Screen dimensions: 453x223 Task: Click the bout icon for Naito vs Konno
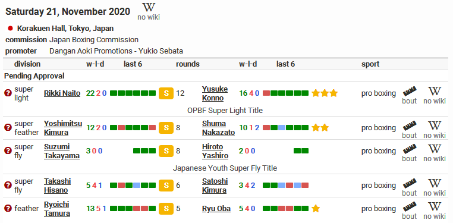410,95
